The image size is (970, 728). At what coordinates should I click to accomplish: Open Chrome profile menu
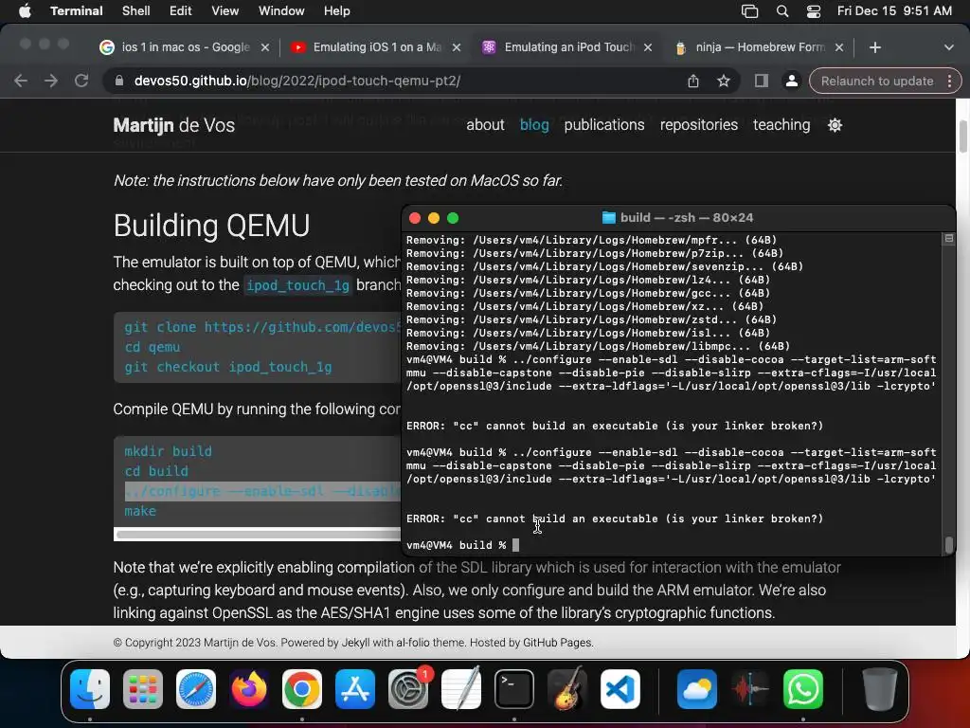pyautogui.click(x=791, y=81)
